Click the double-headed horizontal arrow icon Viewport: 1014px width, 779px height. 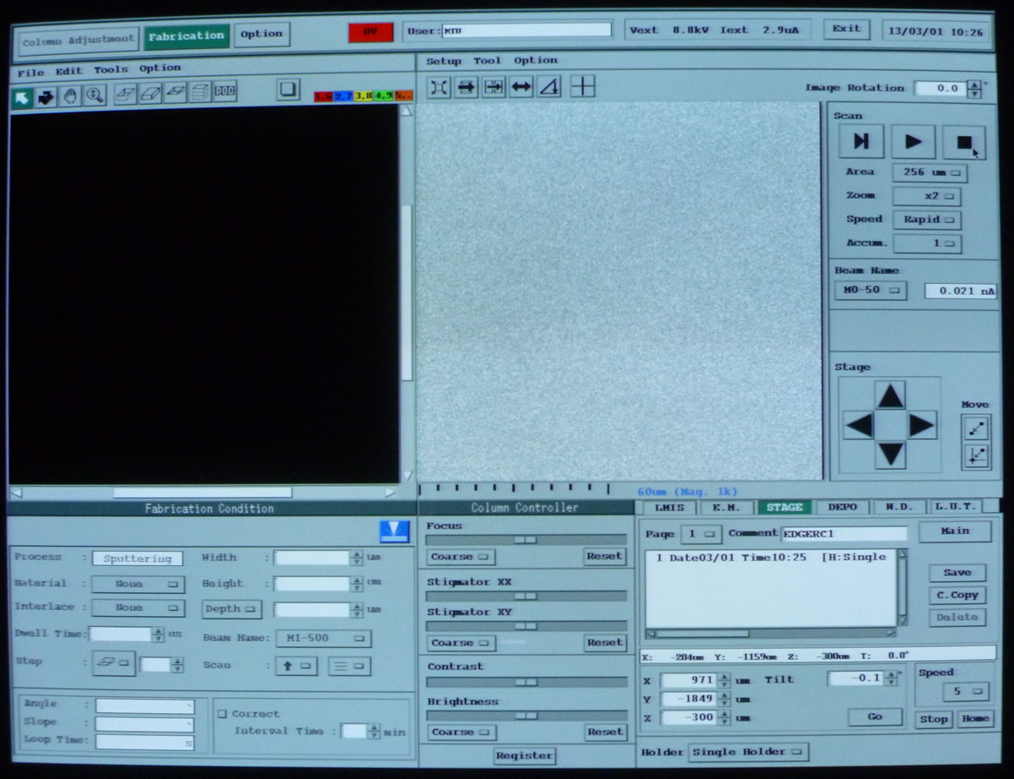coord(521,87)
